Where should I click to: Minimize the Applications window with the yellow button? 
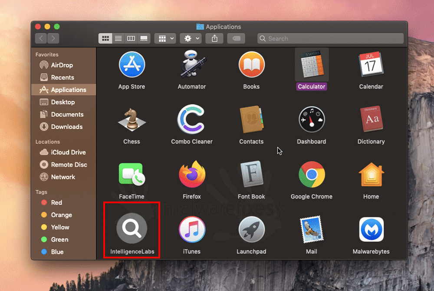click(47, 26)
